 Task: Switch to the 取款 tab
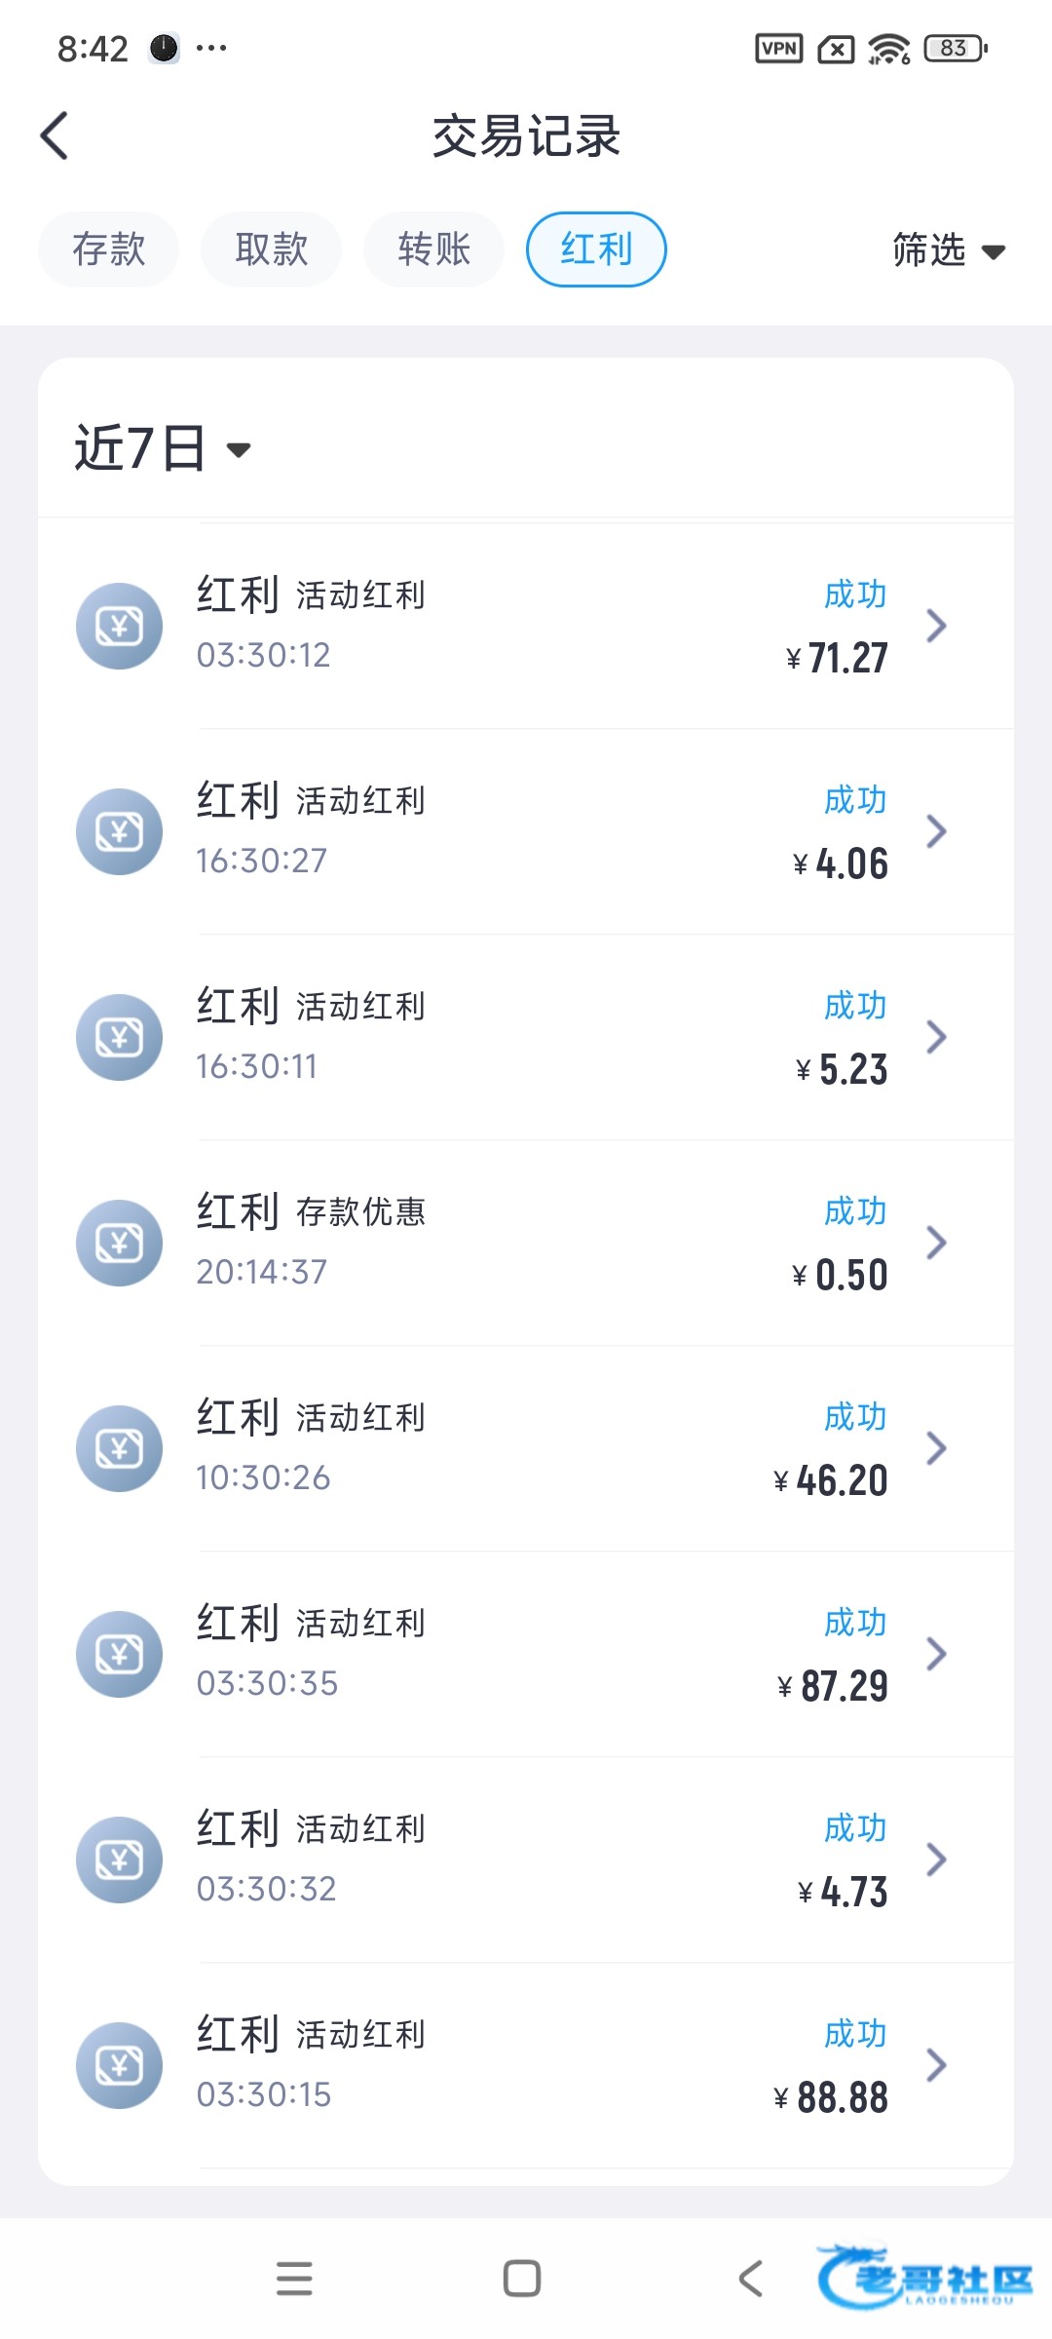coord(271,249)
